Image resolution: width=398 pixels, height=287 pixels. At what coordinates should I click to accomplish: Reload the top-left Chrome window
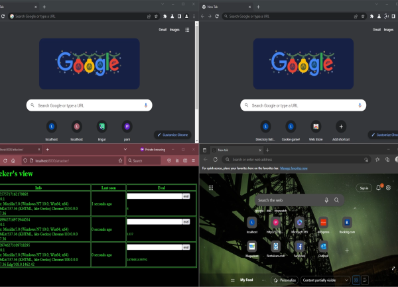point(3,16)
